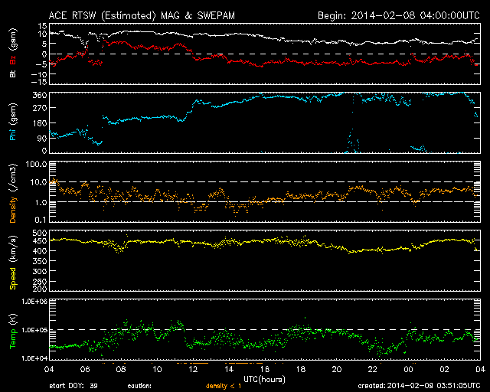
Task: Click the '0.1' tick on the Density axis
Action: point(41,220)
